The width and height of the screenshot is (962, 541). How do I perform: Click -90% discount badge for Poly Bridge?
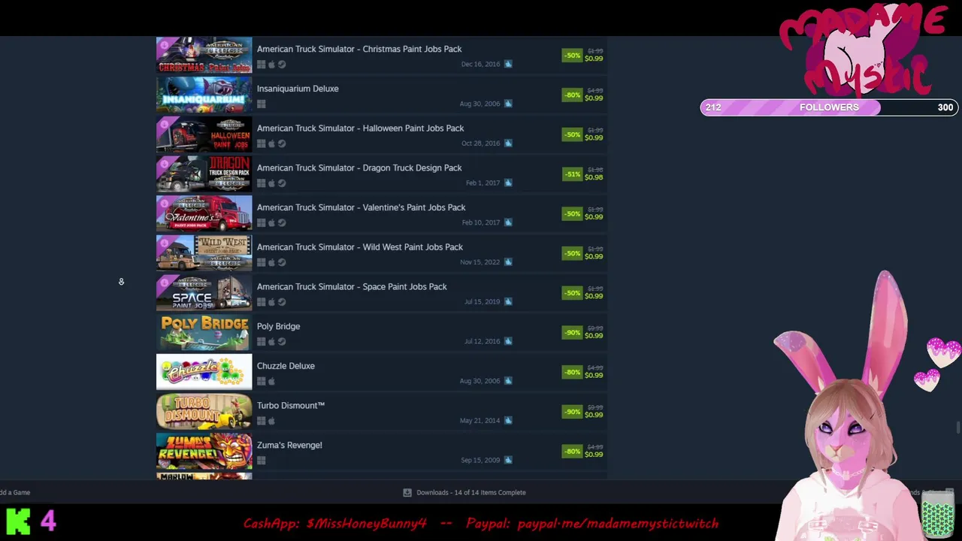coord(573,333)
